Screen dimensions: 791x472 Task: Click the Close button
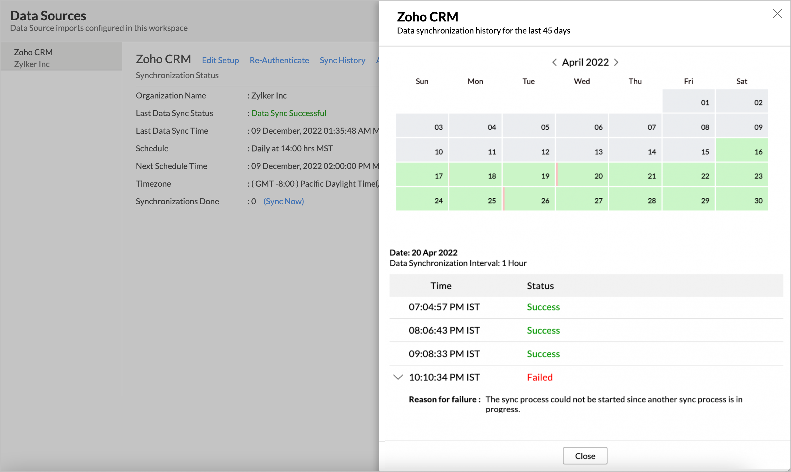[x=585, y=456]
